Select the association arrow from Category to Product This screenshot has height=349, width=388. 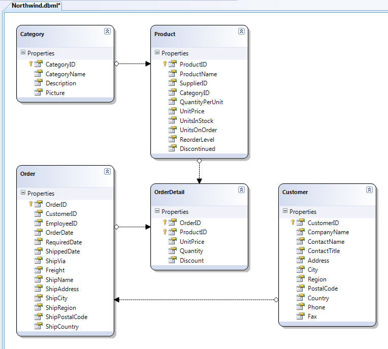[x=132, y=64]
